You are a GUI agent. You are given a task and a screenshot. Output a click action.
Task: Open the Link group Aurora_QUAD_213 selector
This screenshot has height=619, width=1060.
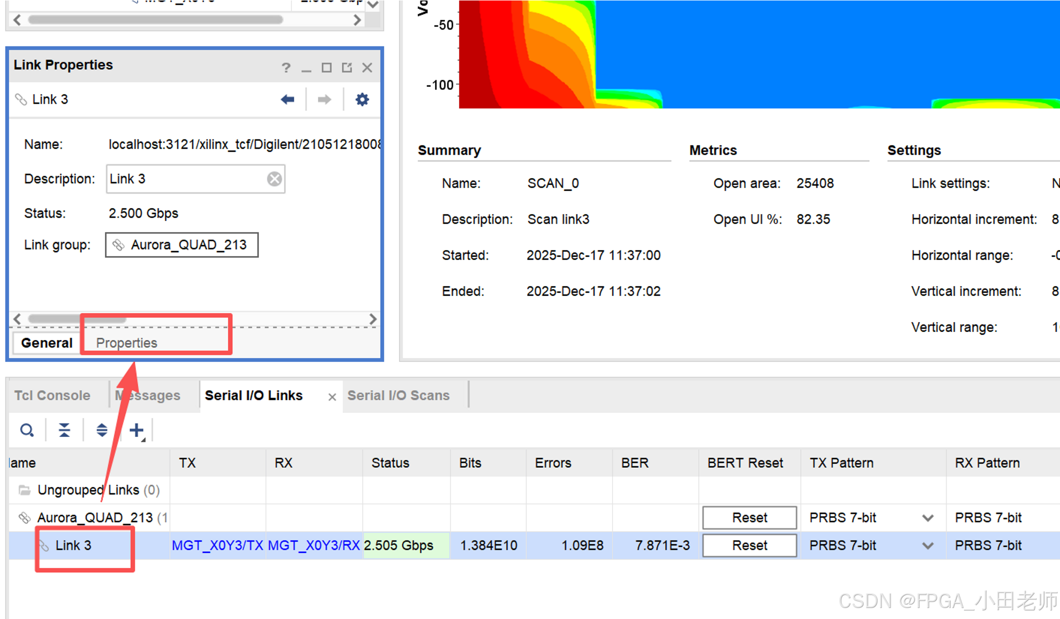click(x=182, y=245)
